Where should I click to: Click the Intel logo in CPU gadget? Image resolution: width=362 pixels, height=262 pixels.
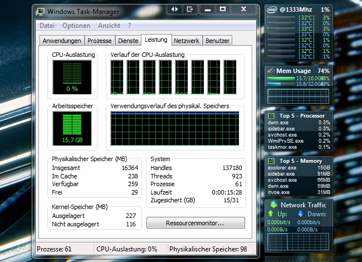click(x=272, y=9)
